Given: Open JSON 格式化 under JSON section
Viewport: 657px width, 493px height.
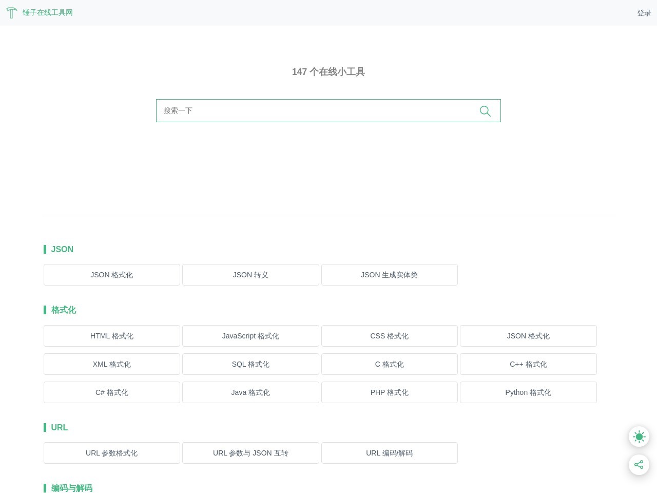Looking at the screenshot, I should coord(112,275).
